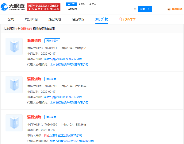The image size is (184, 144).
Task: Switch to the 公司 tab
Action: 11,19
